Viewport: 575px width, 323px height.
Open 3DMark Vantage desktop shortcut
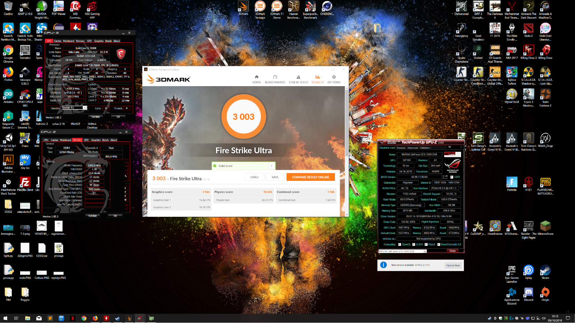point(260,10)
